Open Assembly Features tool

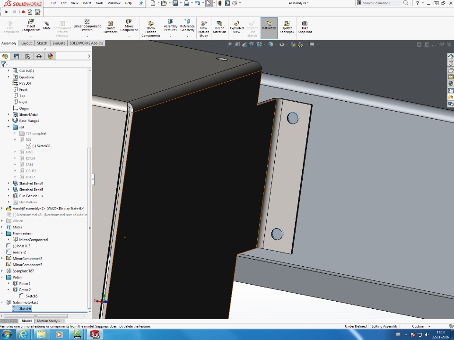[x=170, y=26]
